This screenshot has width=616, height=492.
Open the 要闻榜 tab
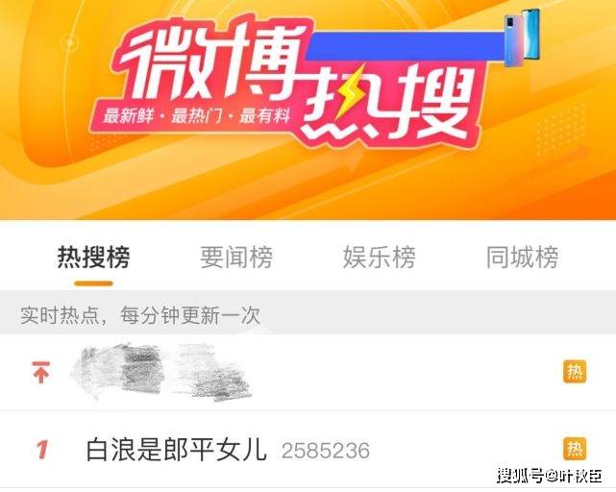[236, 258]
